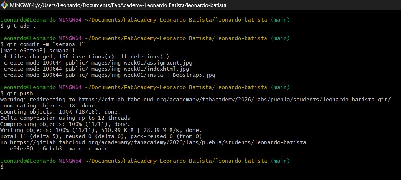Click the empty prompt cursor on last line
This screenshot has width=401, height=180.
[7, 167]
